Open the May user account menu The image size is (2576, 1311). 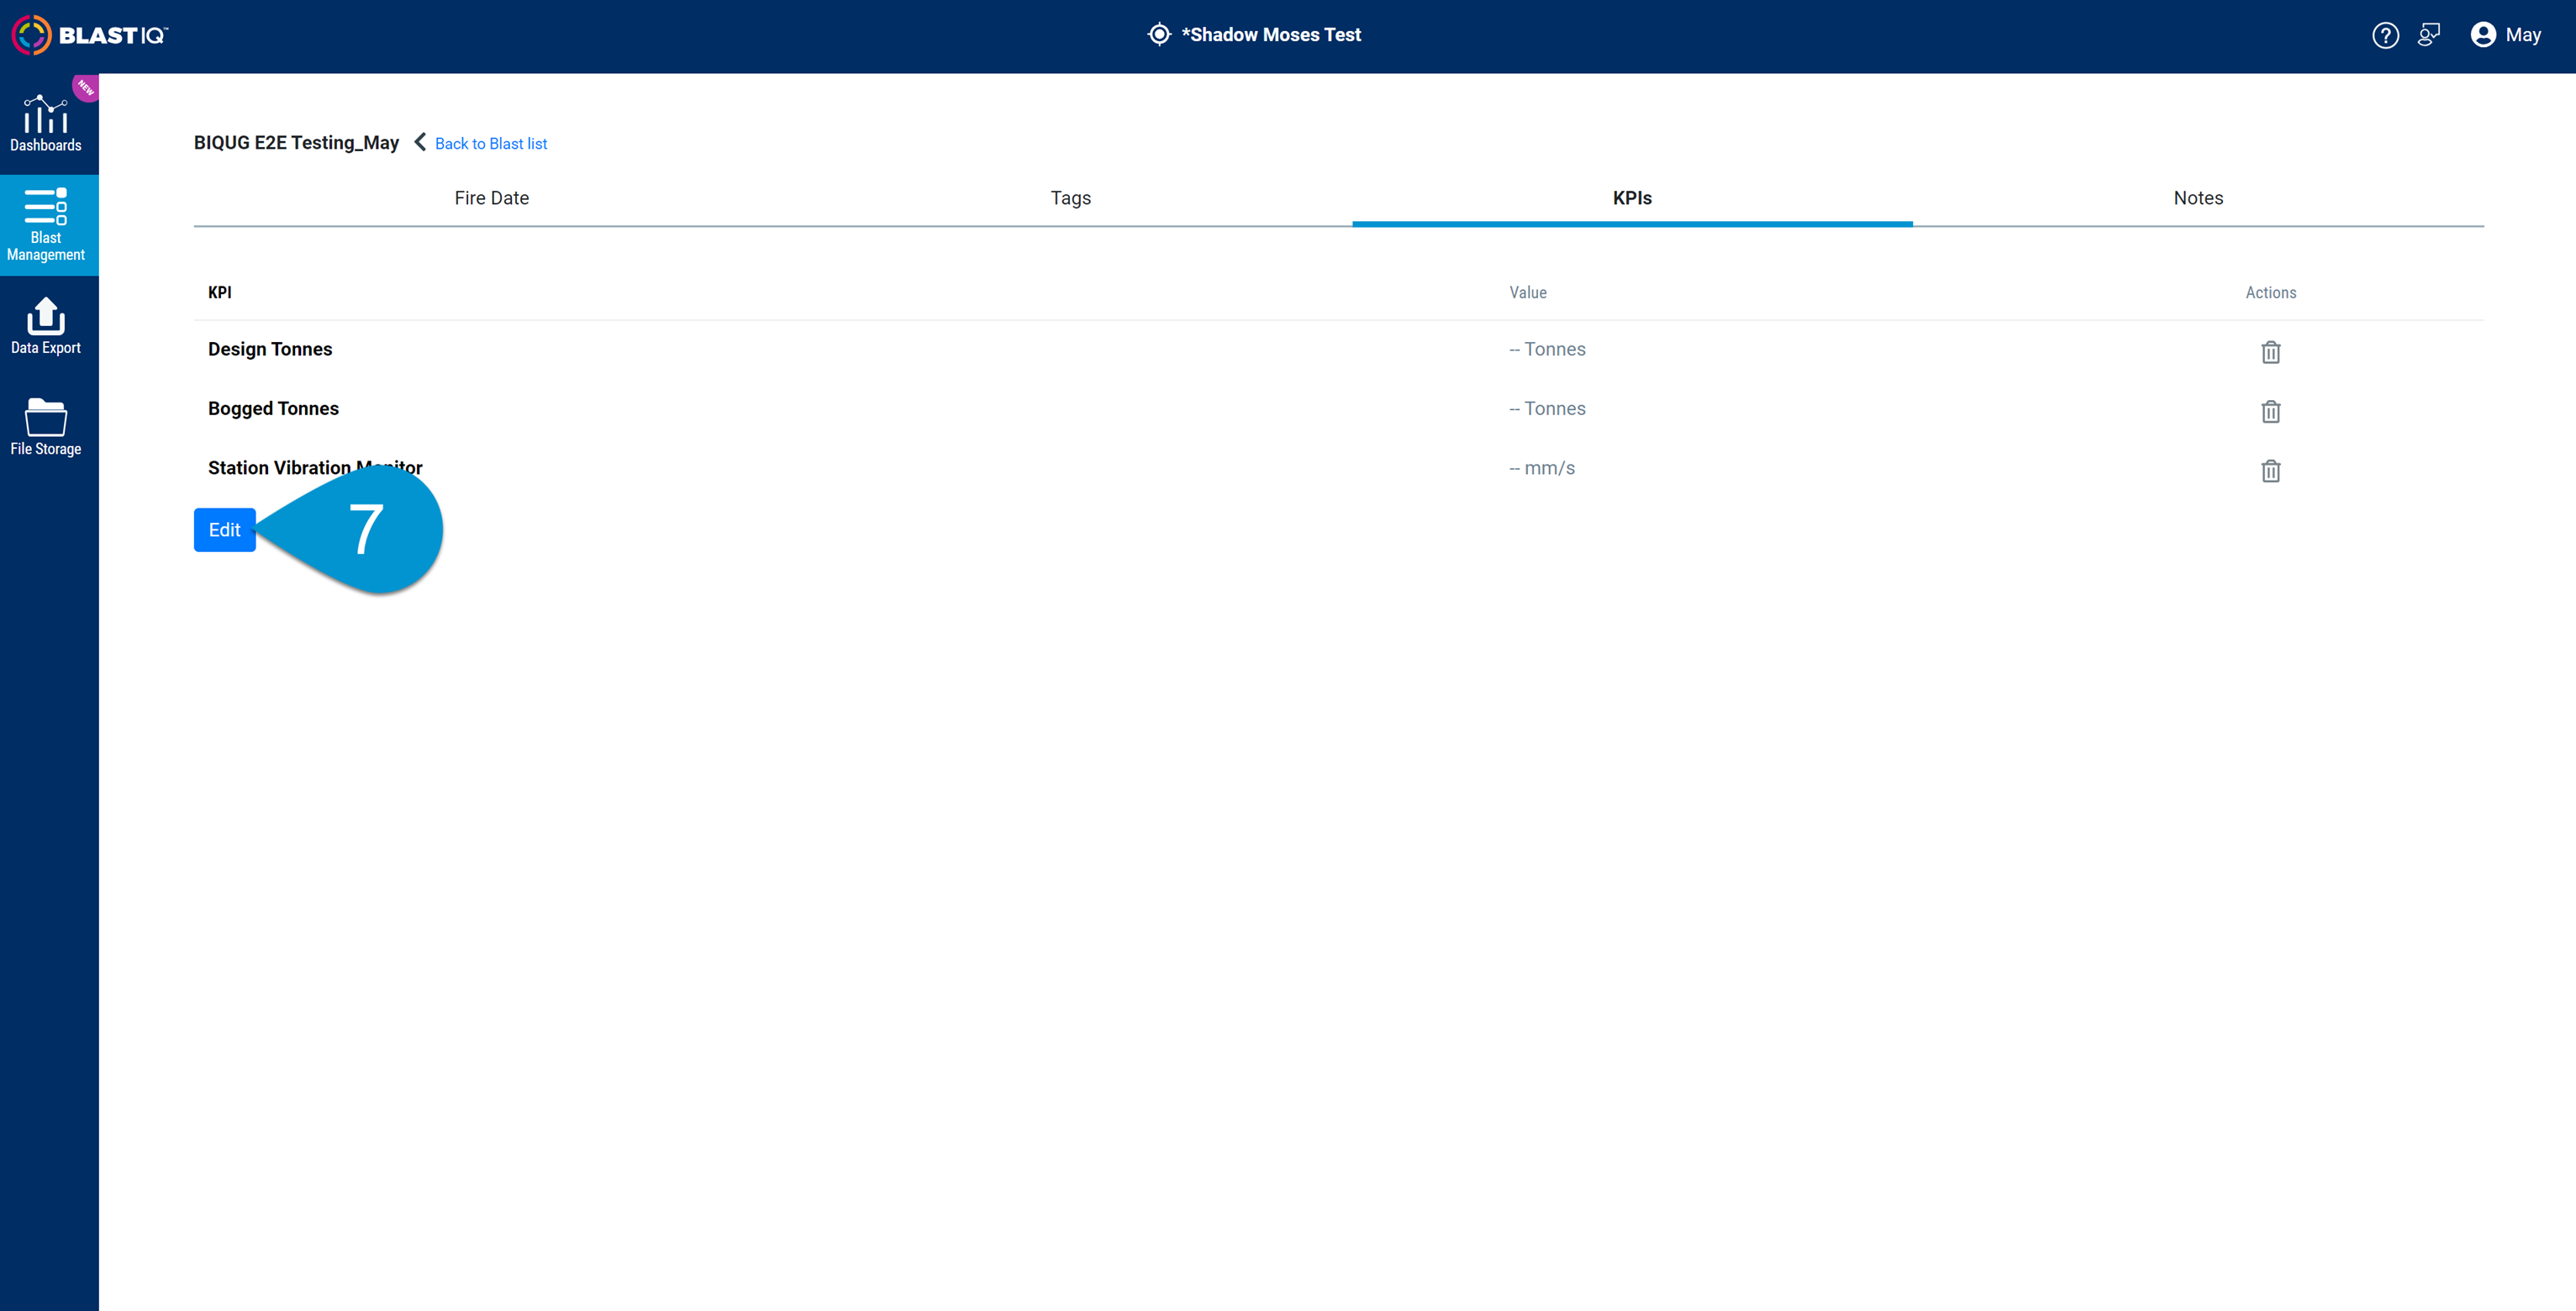tap(2506, 35)
